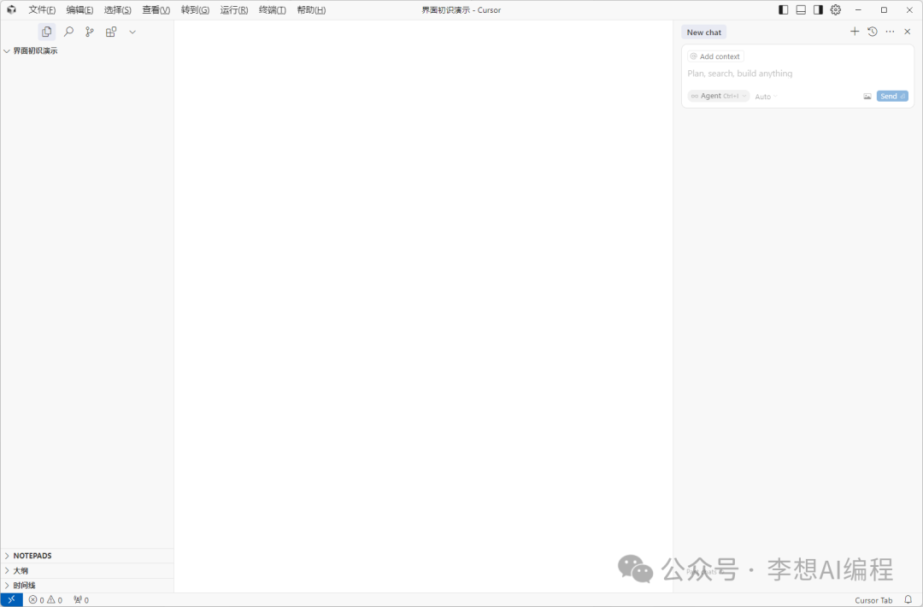The height and width of the screenshot is (607, 923).
Task: Open the Explorer view icon
Action: 46,32
